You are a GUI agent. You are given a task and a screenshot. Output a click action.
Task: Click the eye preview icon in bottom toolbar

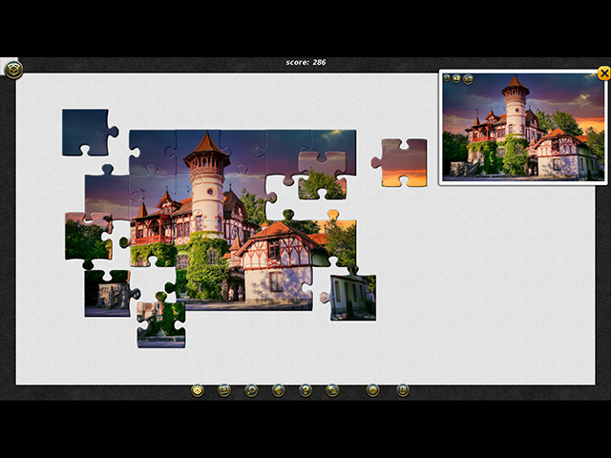coord(197,390)
